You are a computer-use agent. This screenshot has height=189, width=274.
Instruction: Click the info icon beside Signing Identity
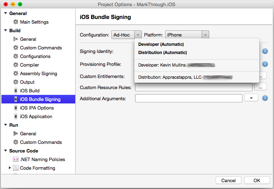[265, 52]
